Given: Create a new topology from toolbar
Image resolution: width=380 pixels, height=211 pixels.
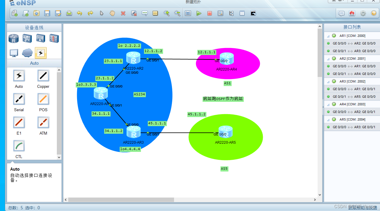Looking at the screenshot, I should pos(14,13).
